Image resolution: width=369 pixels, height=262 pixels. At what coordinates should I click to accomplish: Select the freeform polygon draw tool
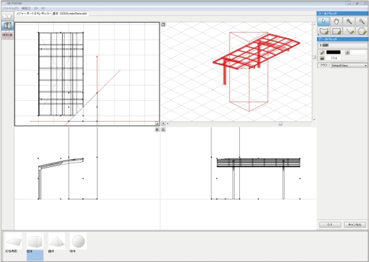click(324, 31)
